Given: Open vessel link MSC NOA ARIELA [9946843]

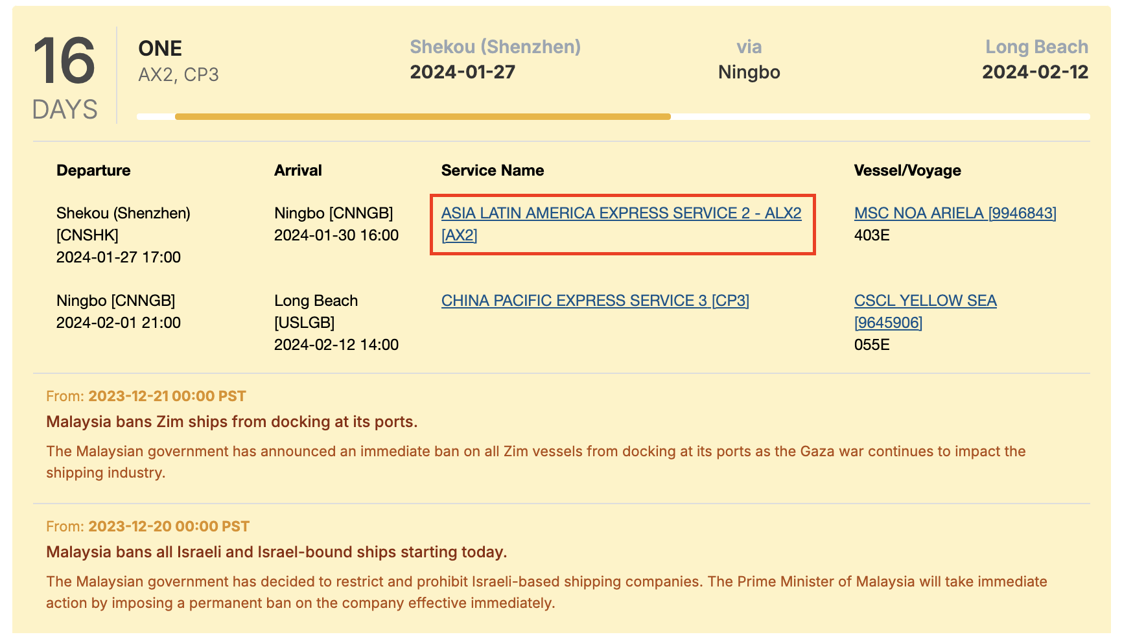Looking at the screenshot, I should pyautogui.click(x=955, y=213).
